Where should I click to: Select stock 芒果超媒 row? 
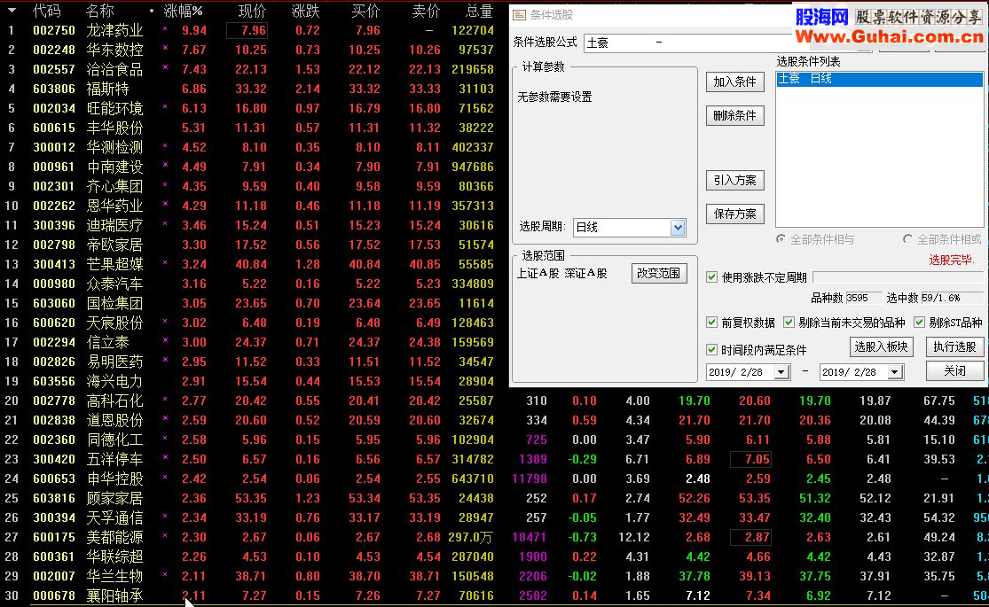coord(249,264)
